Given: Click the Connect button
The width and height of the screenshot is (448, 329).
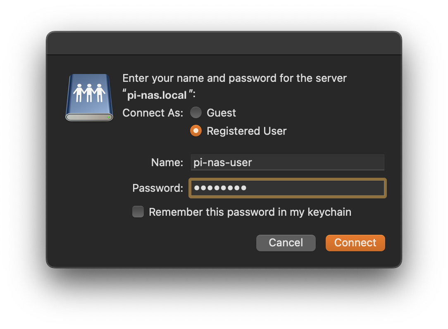Looking at the screenshot, I should 355,243.
